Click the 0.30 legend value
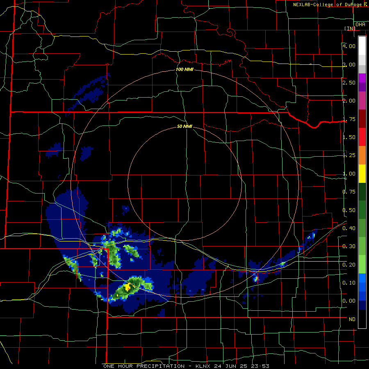Viewport: 369px width, 369px height. tap(349, 246)
